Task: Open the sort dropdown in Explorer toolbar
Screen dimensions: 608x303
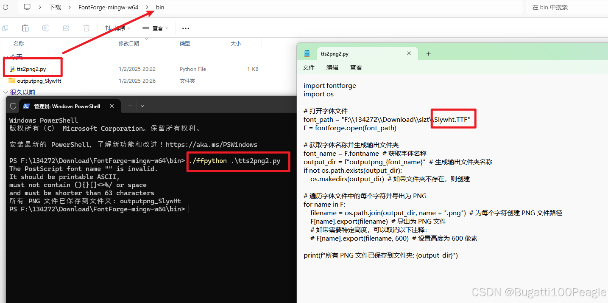Action: coord(118,28)
